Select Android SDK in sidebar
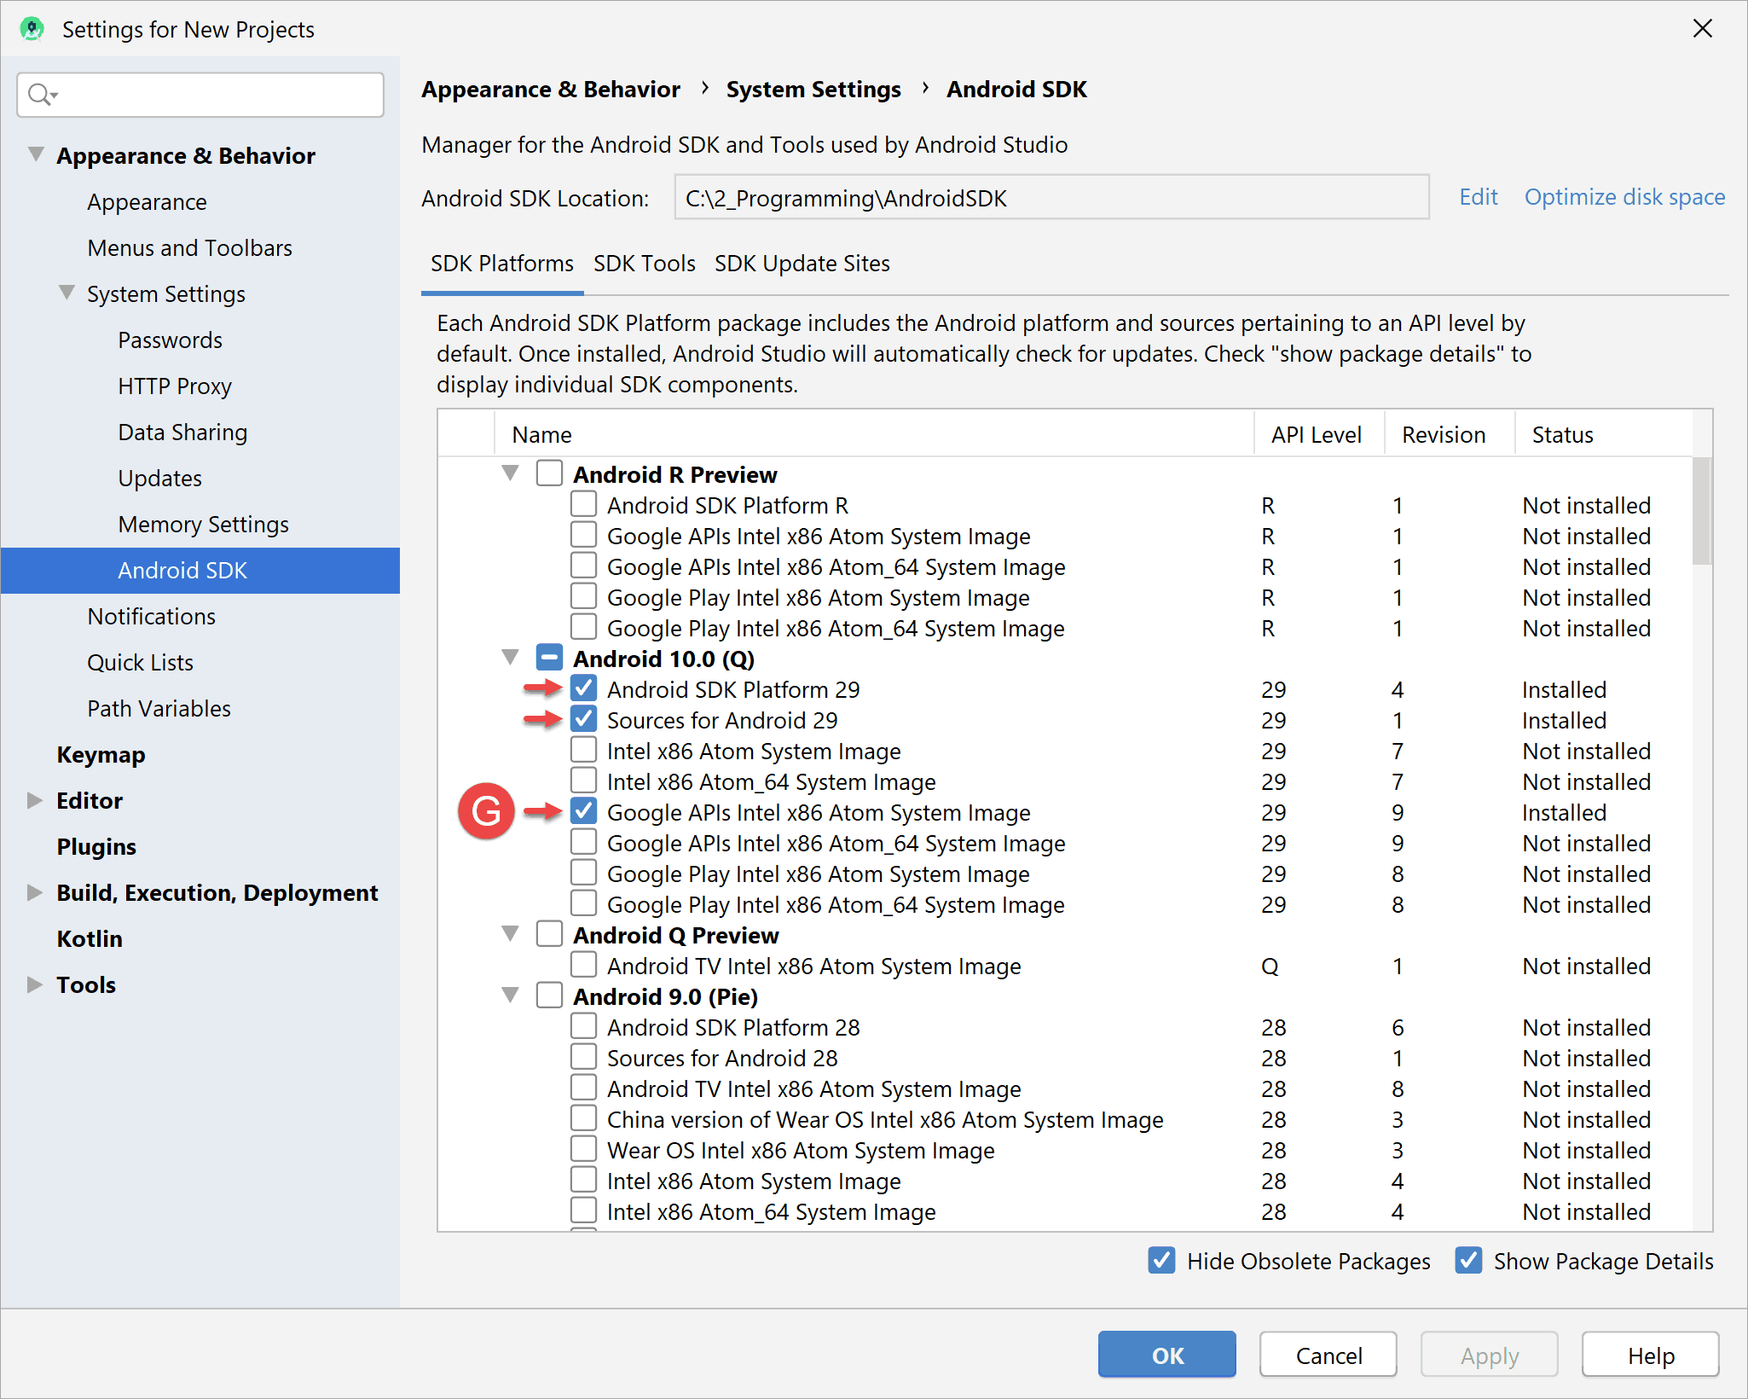Image resolution: width=1748 pixels, height=1399 pixels. coord(200,571)
